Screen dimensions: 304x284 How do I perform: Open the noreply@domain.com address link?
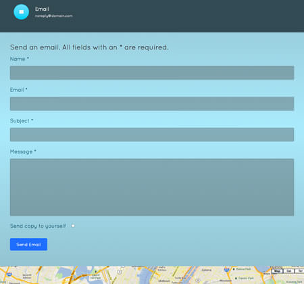(53, 16)
